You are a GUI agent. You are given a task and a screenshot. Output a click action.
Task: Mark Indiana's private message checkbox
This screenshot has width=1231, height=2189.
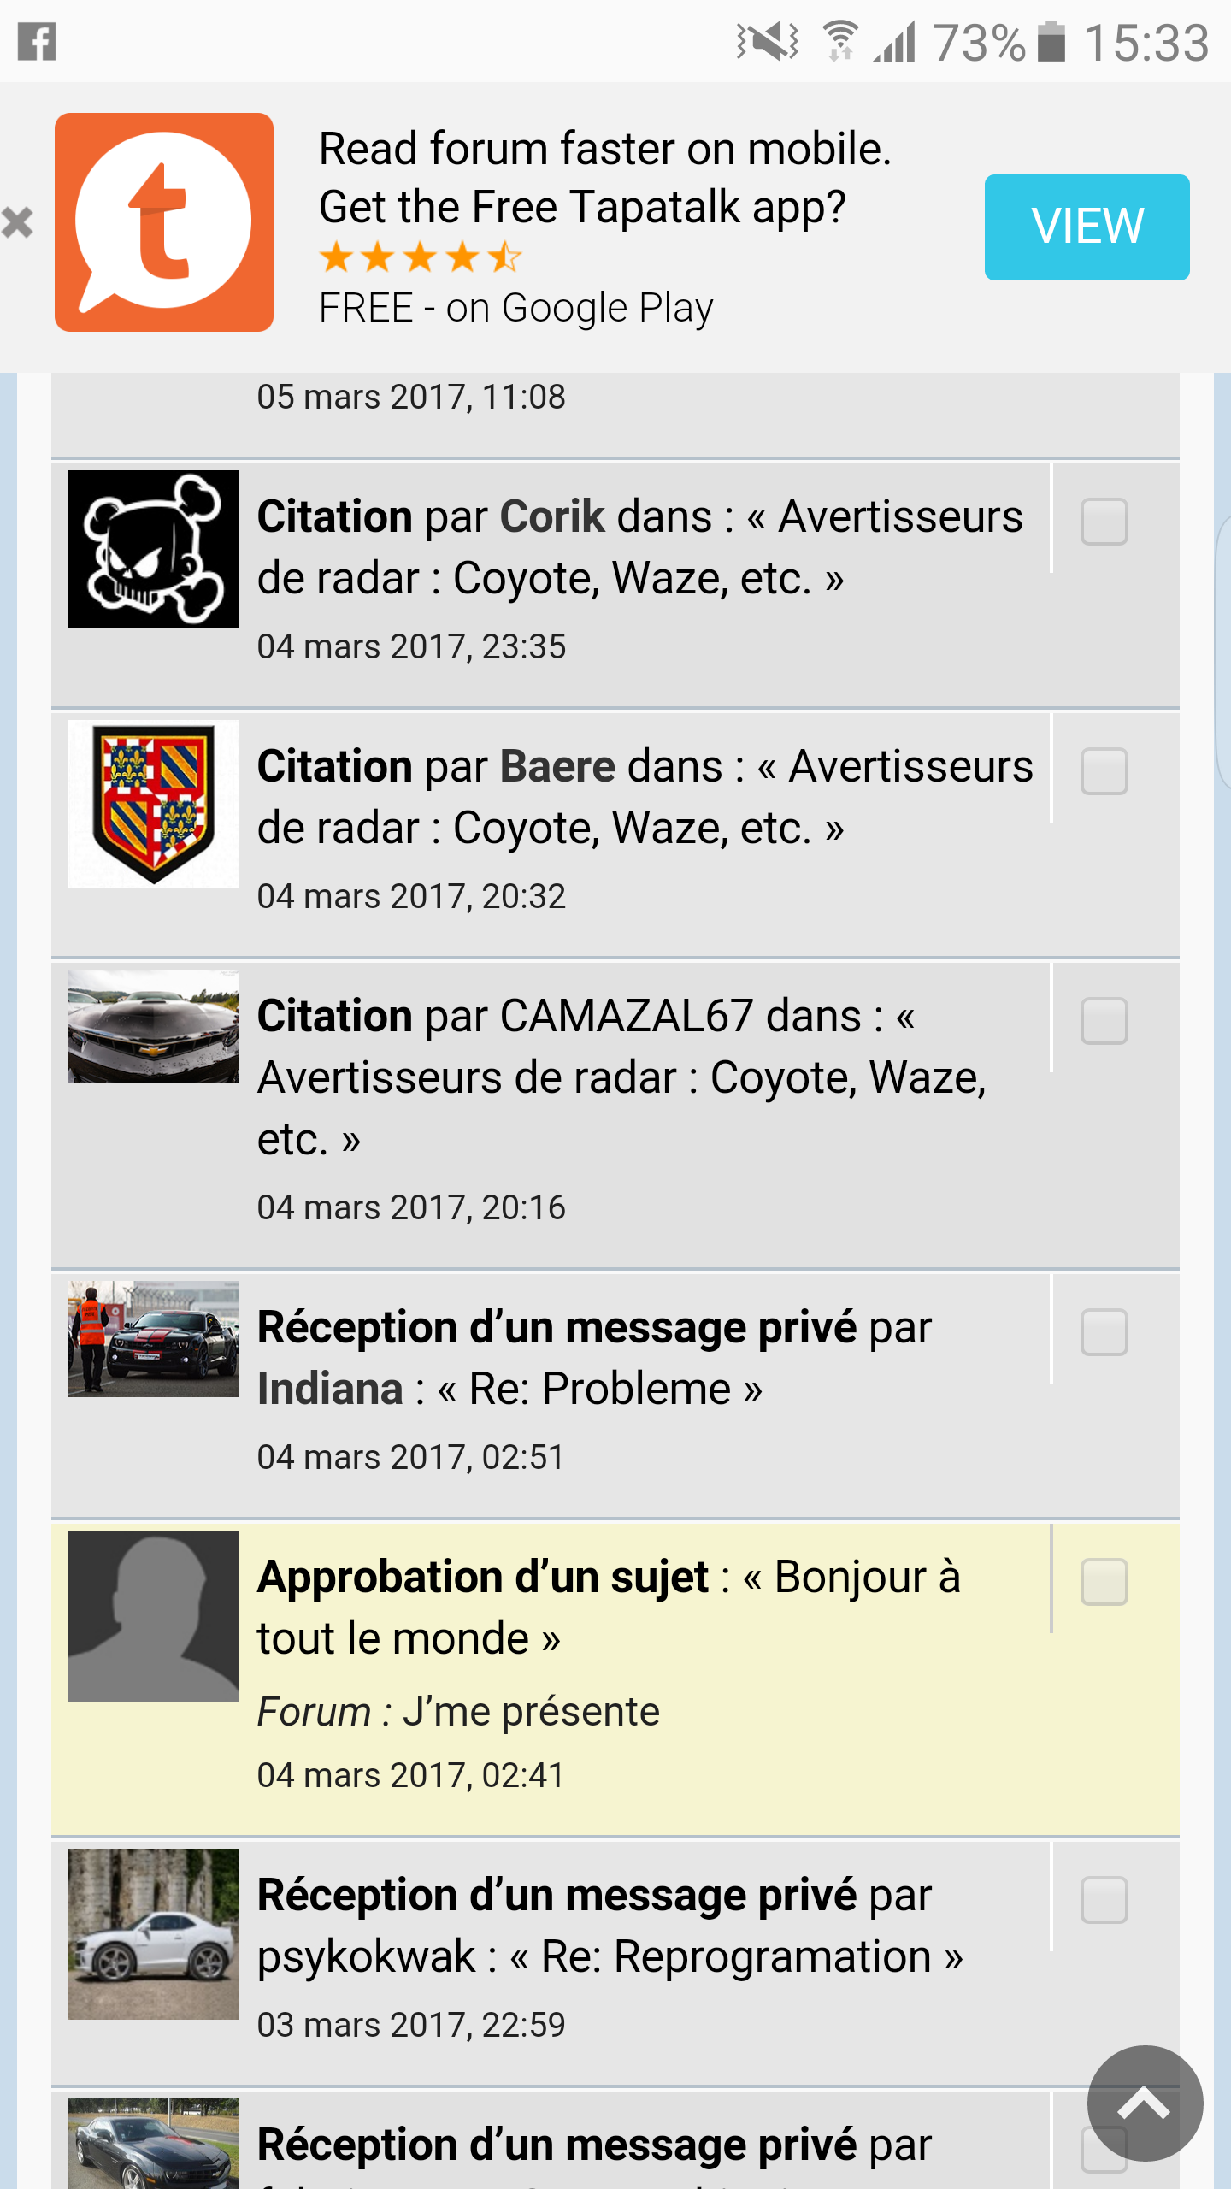1104,1332
